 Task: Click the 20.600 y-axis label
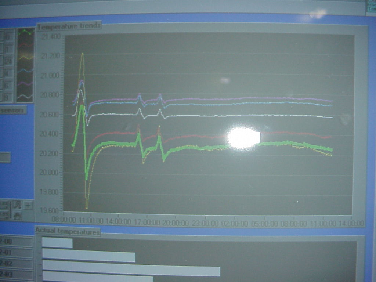(49, 115)
